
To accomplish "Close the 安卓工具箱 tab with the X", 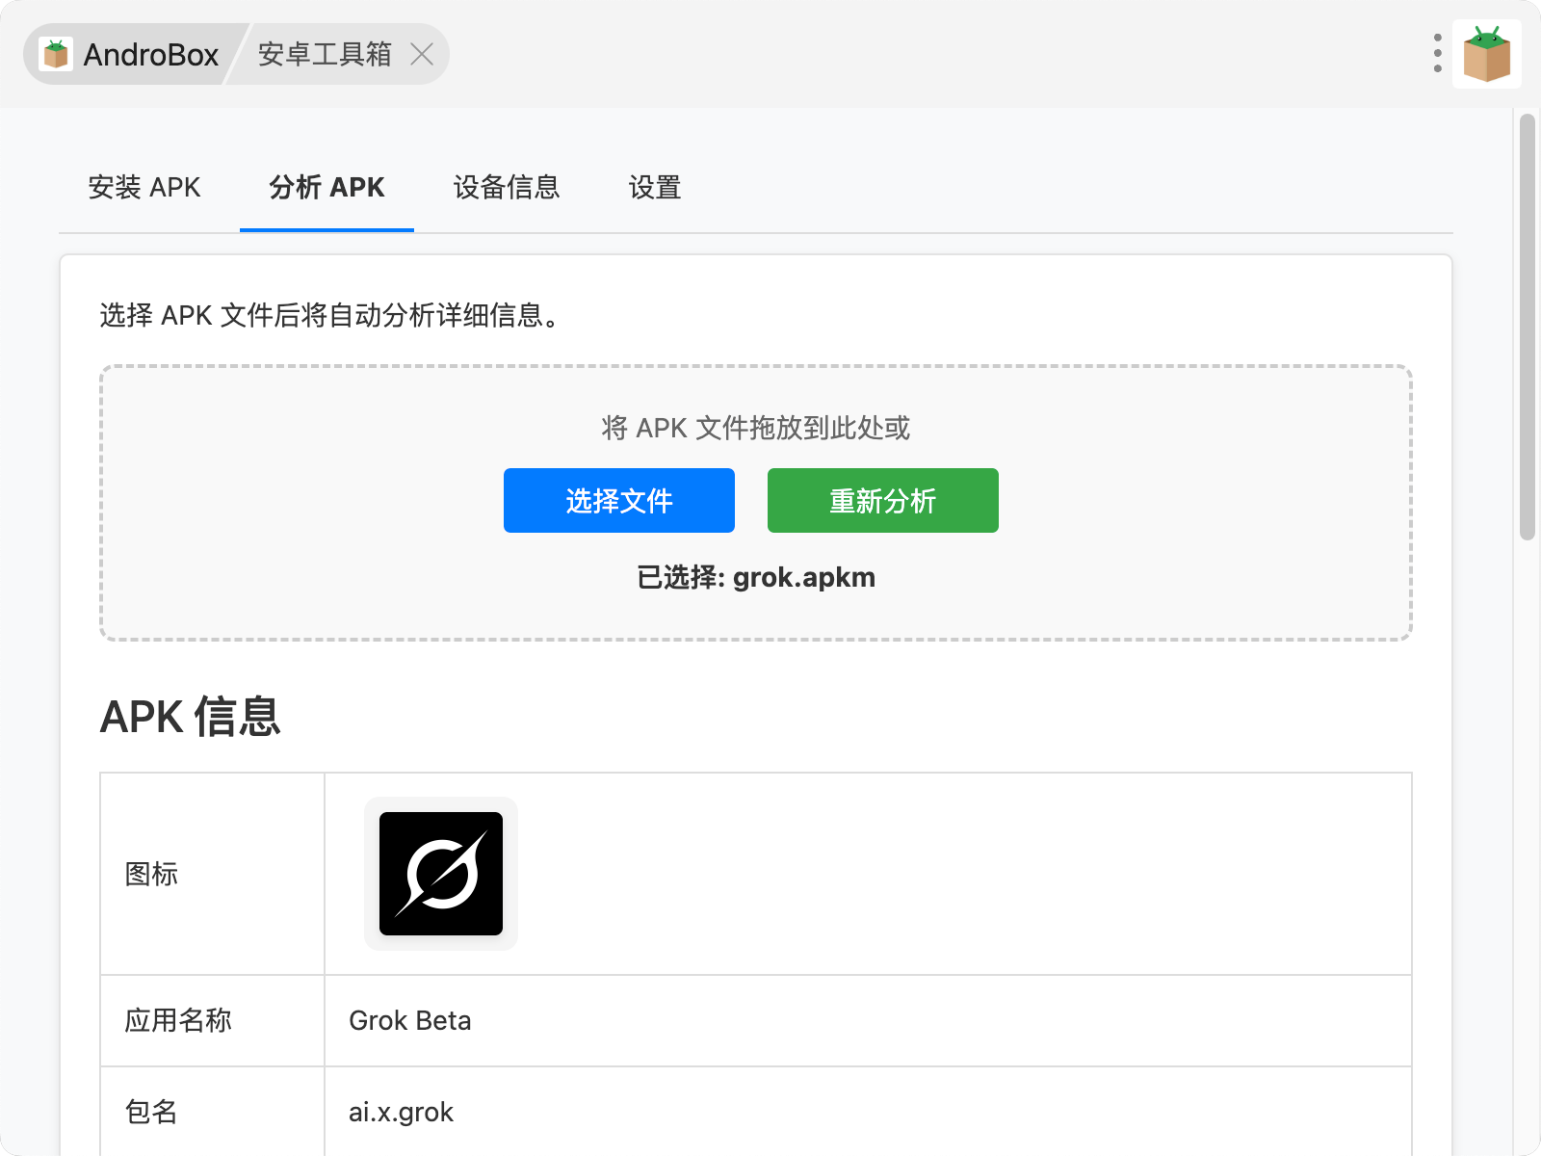I will click(x=422, y=54).
